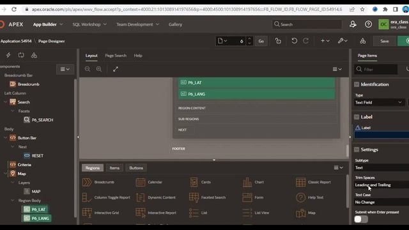Select the Breadcrumb region in gallery
The image size is (409, 230).
[98, 182]
